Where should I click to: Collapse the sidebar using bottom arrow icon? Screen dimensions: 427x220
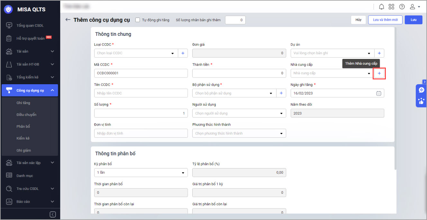(53, 215)
